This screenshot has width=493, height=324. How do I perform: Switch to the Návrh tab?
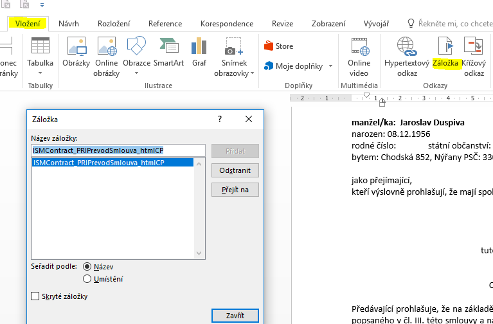point(69,24)
